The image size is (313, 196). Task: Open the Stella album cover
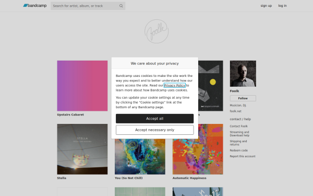[82, 149]
